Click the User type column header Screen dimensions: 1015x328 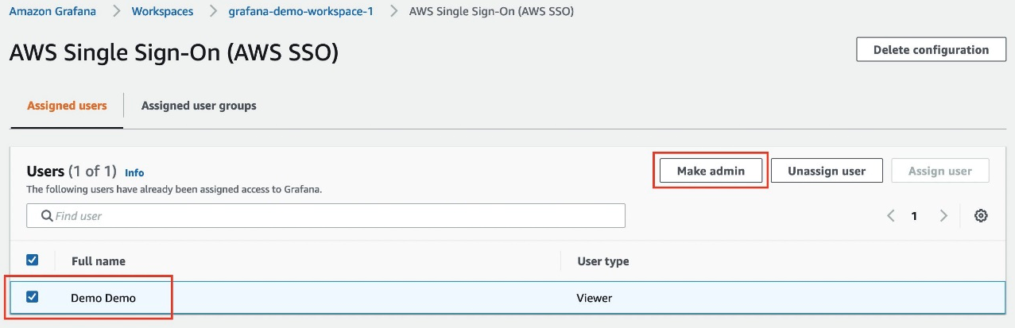(x=602, y=260)
